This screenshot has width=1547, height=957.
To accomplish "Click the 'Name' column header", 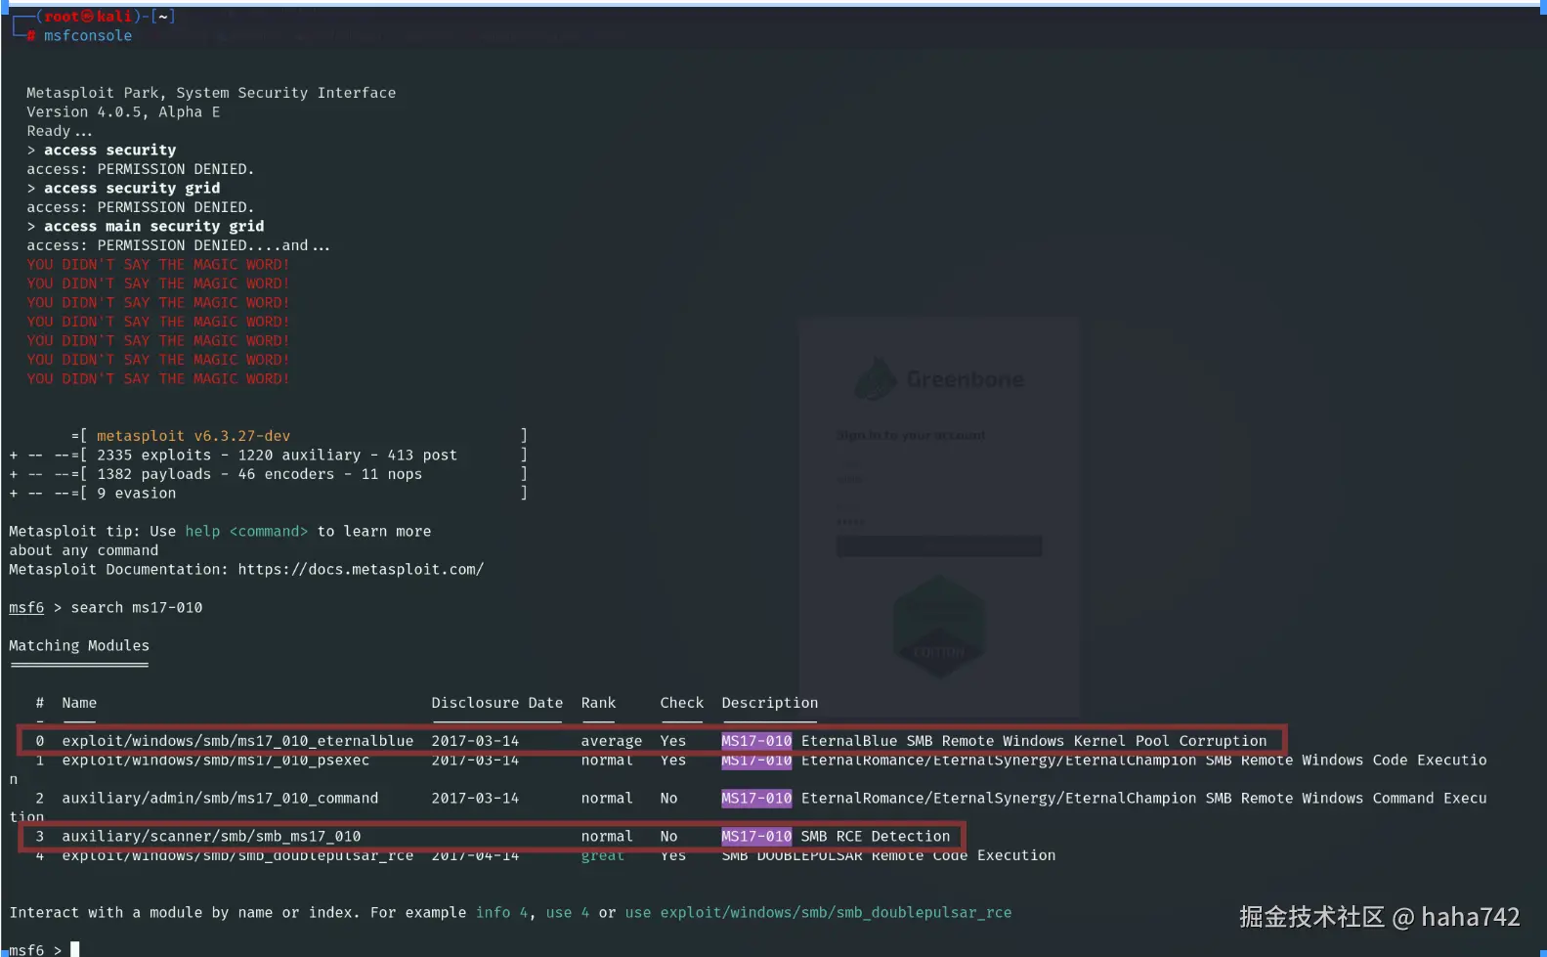I will (79, 703).
